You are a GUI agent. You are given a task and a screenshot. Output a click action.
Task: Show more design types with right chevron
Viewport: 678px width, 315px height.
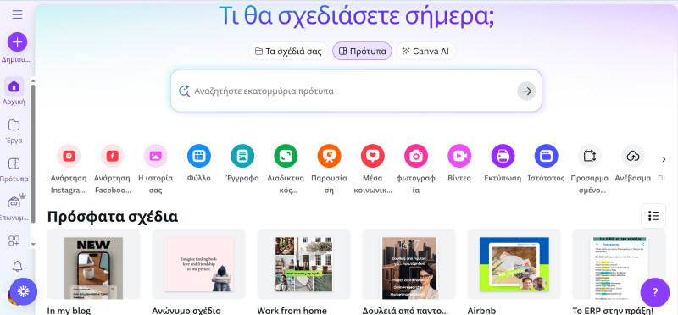(x=664, y=159)
